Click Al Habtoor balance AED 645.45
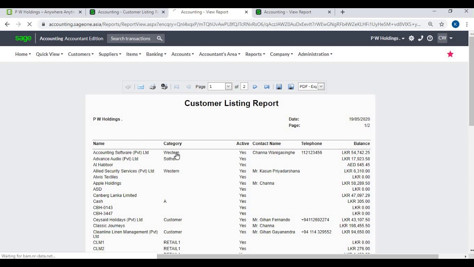This screenshot has height=267, width=474. [358, 165]
